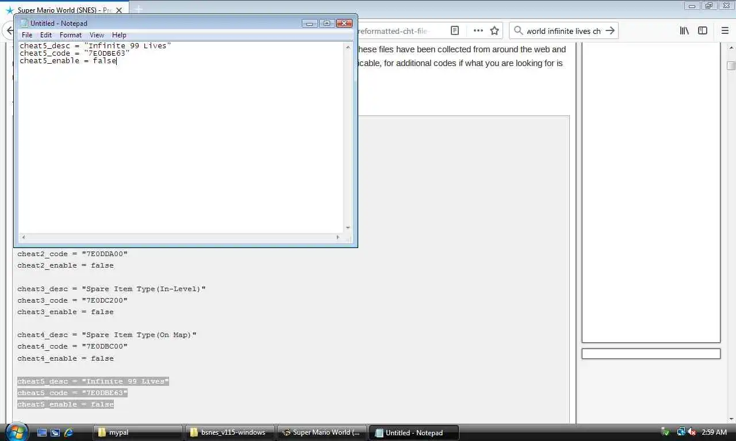
Task: Open a new browser tab with plus button
Action: (x=138, y=10)
